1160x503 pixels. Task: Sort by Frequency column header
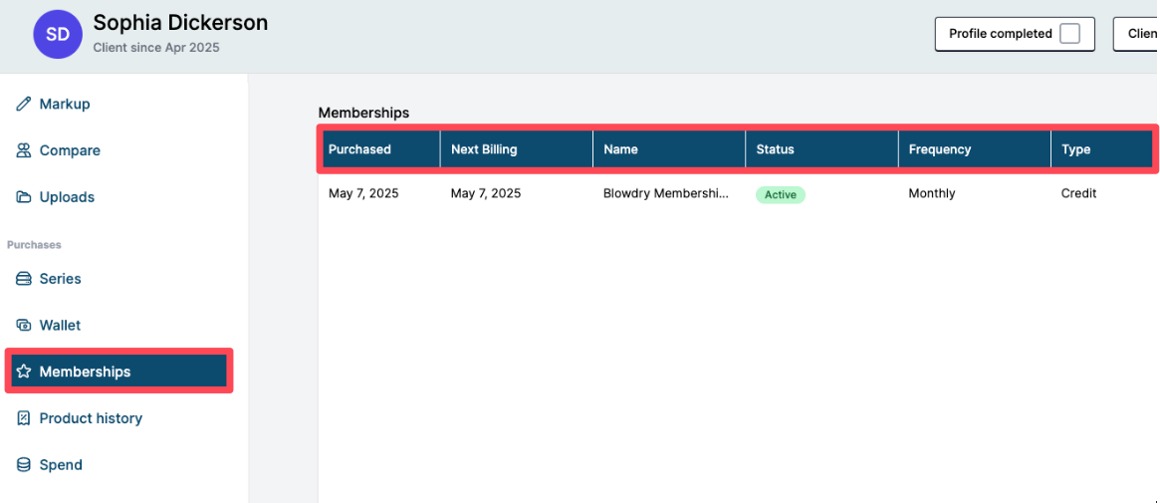(x=939, y=149)
